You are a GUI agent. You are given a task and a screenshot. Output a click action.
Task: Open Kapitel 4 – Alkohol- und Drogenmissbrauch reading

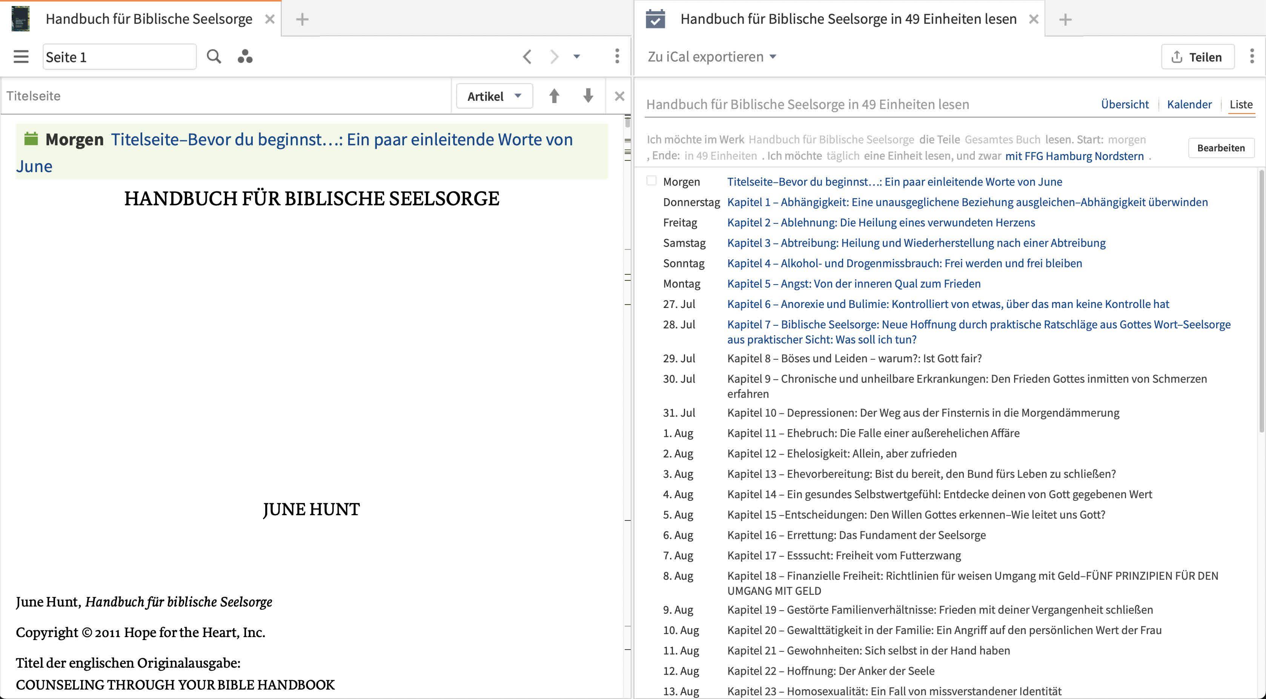click(904, 263)
